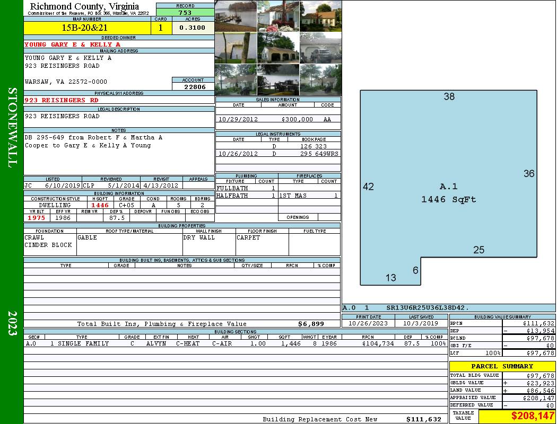Click sketch dimension 42 on left edge

[x=368, y=187]
